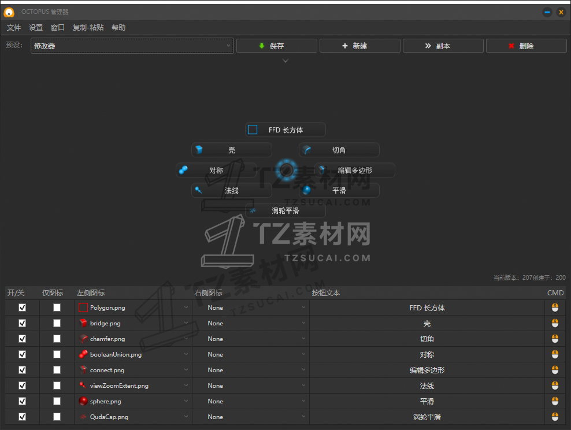571x430 pixels.
Task: Click the 按钮文本 column header
Action: [325, 292]
